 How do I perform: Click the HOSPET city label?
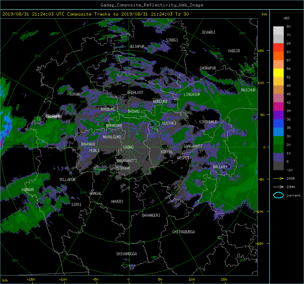tap(183, 158)
